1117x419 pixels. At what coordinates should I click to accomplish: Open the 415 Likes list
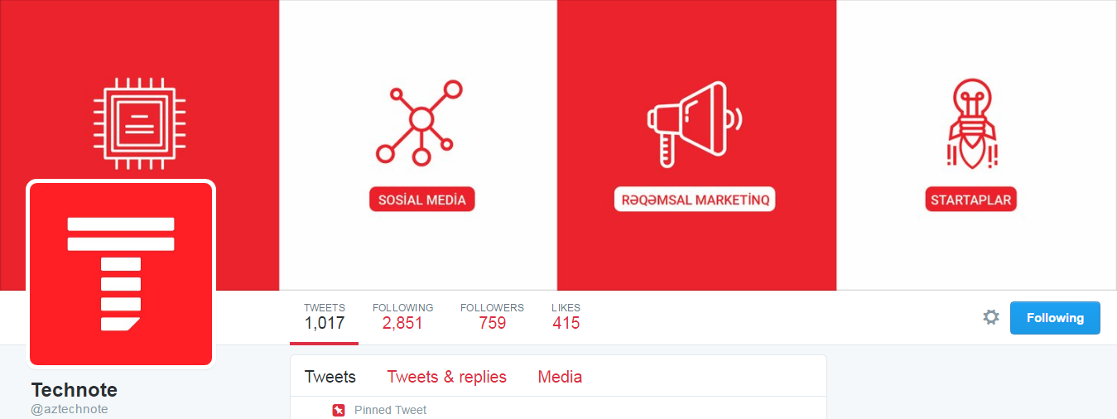point(566,317)
